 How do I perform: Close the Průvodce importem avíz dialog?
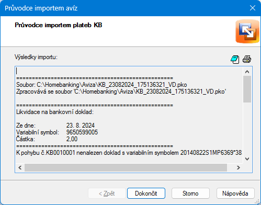point(253,8)
